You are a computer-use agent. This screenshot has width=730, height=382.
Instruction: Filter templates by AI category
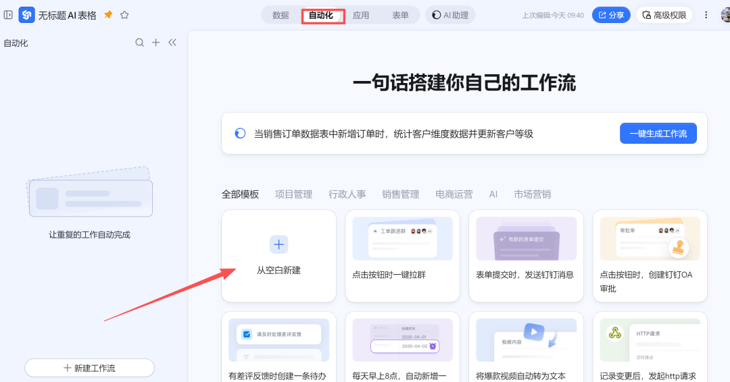[x=493, y=194]
